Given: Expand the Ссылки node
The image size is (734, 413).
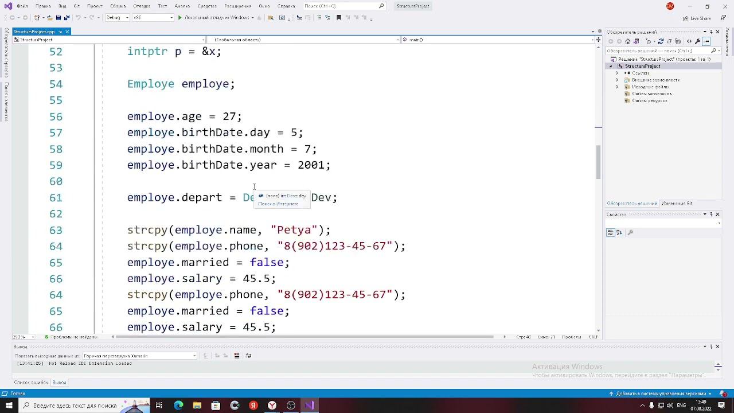Looking at the screenshot, I should (618, 73).
